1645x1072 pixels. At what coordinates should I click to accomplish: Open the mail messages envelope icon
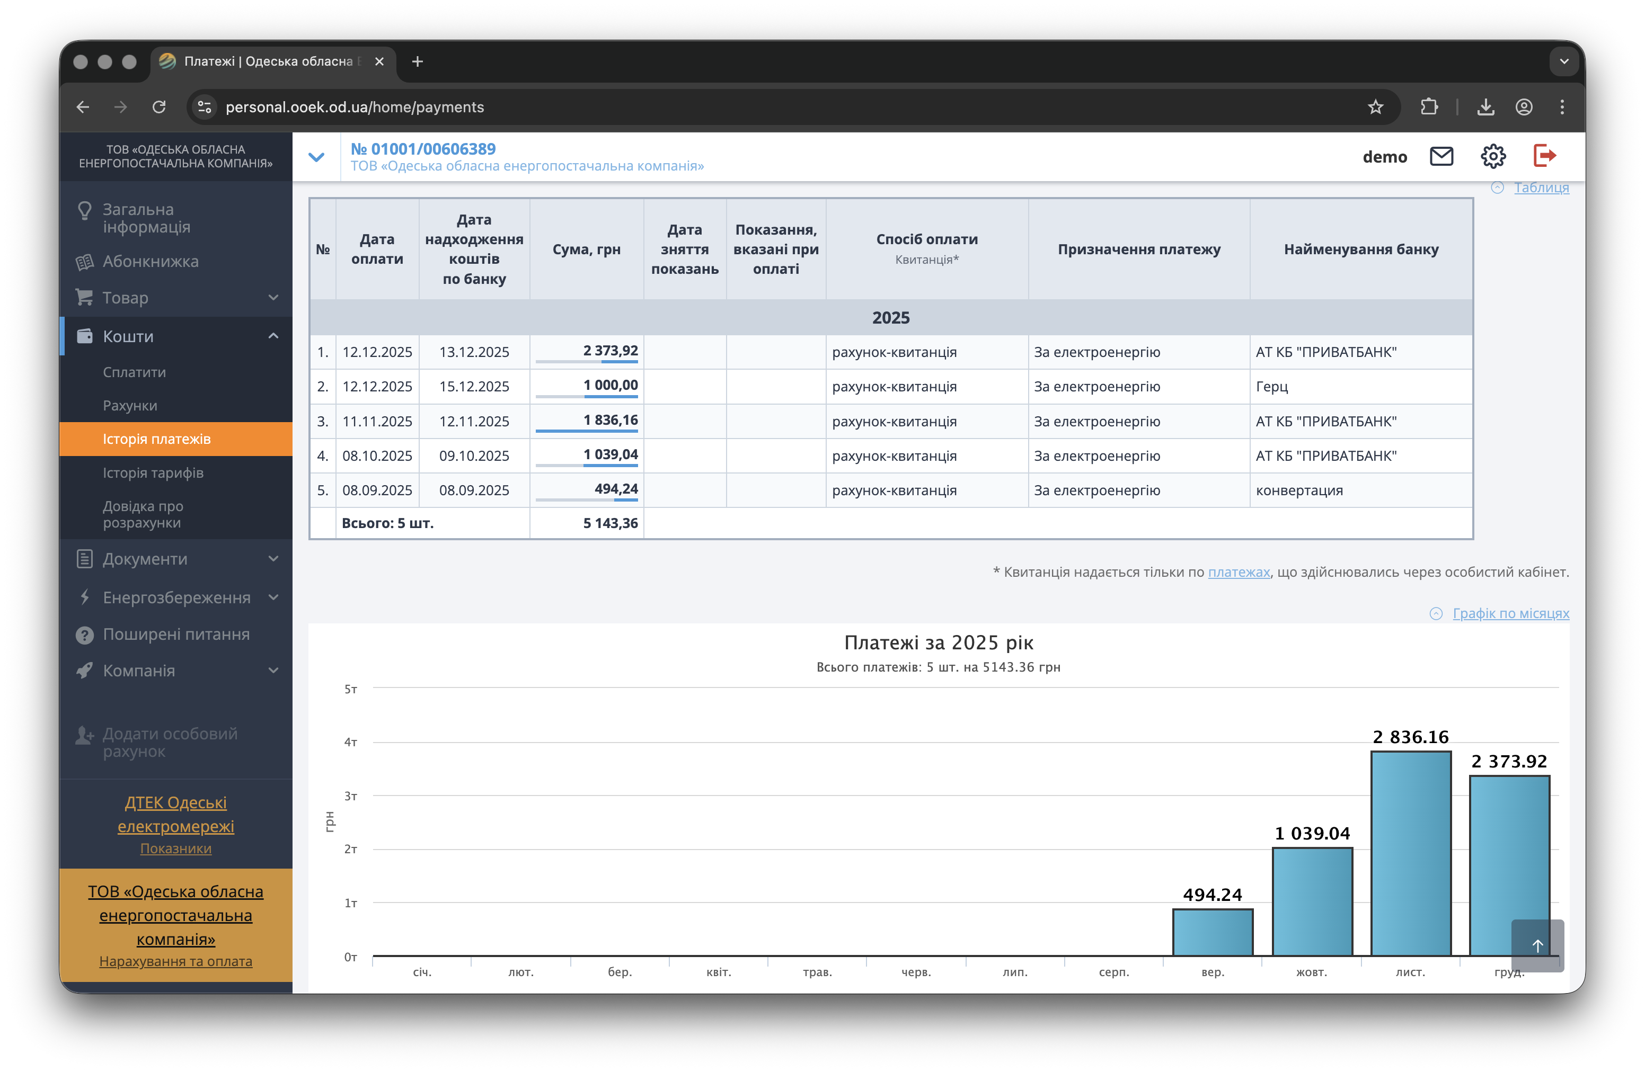(1441, 157)
